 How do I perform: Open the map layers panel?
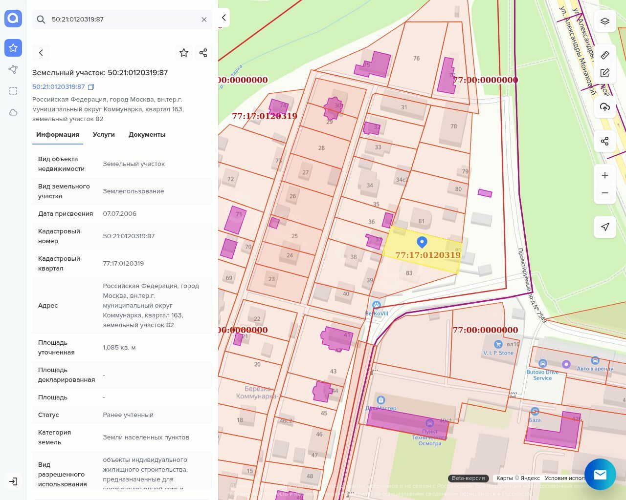point(605,21)
